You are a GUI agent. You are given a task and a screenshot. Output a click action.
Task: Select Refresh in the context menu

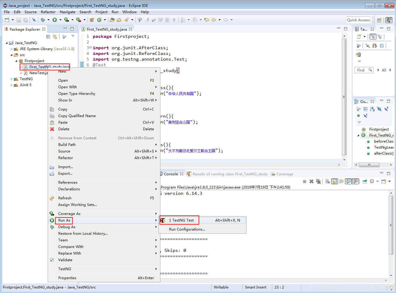pos(104,198)
